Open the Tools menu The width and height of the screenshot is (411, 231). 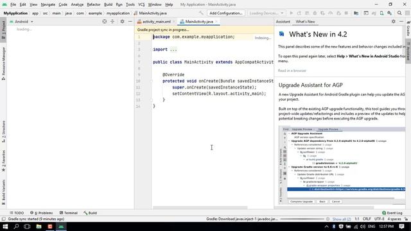(130, 4)
